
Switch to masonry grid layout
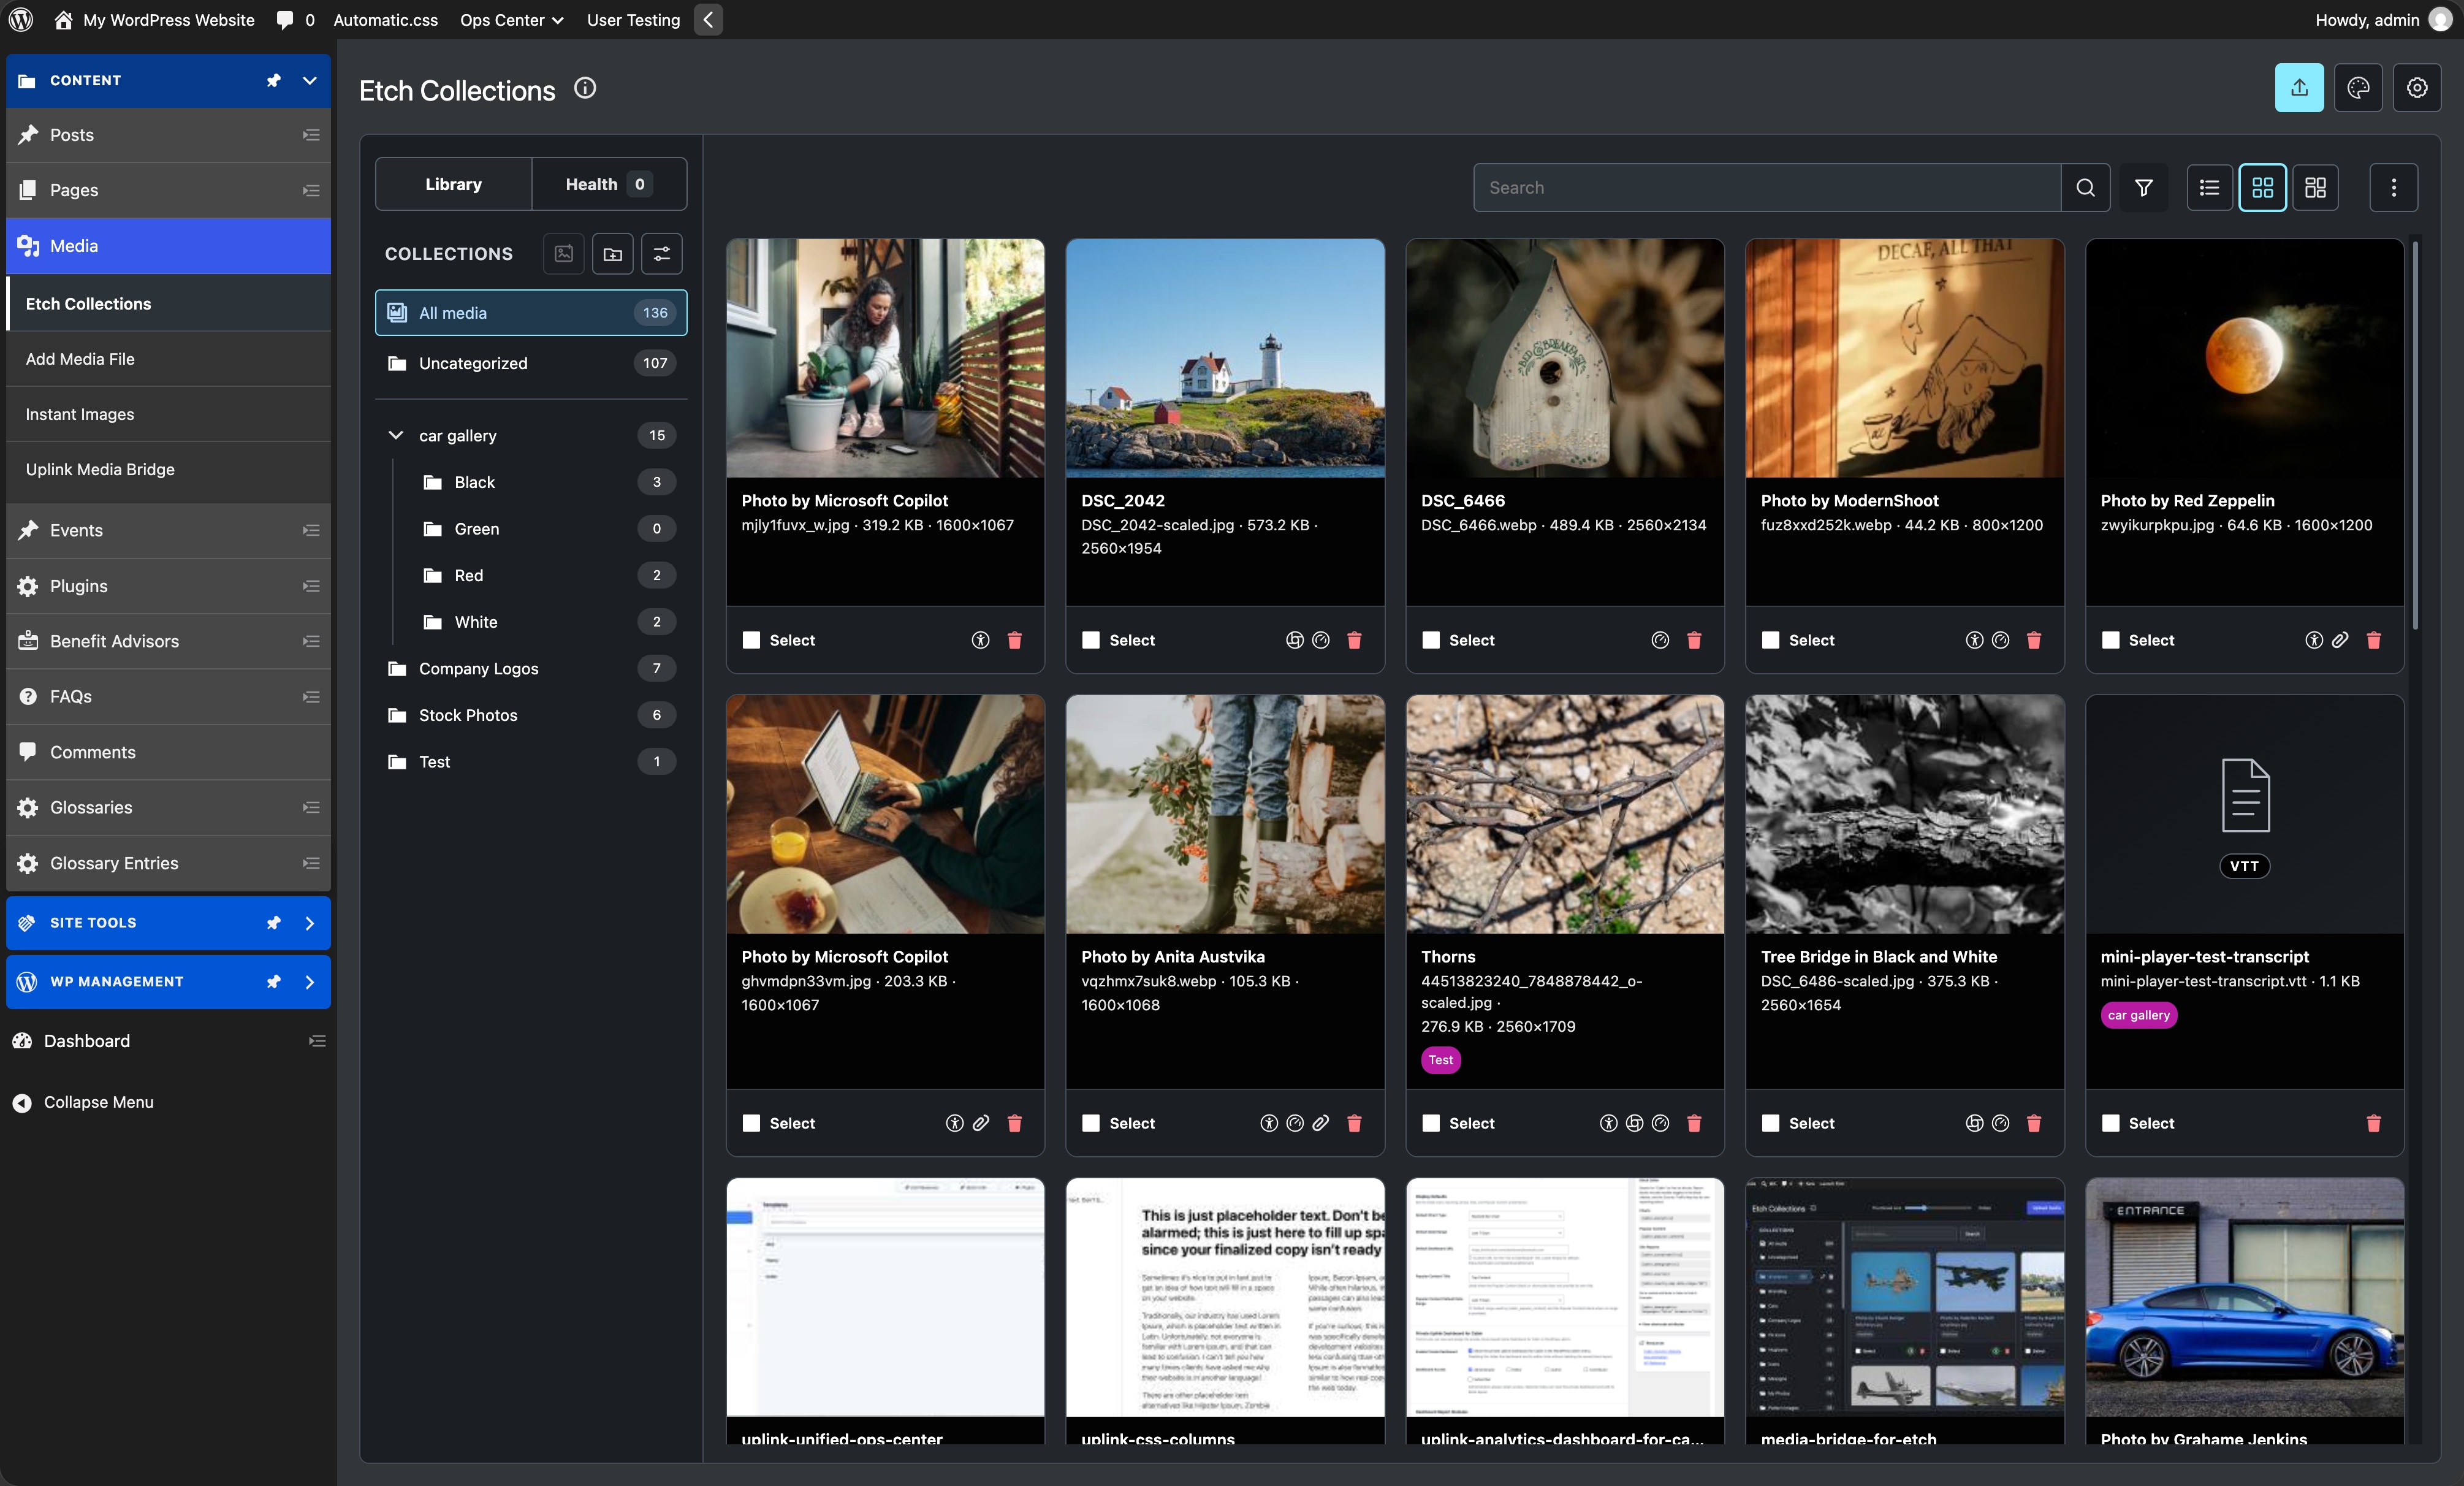pyautogui.click(x=2315, y=187)
